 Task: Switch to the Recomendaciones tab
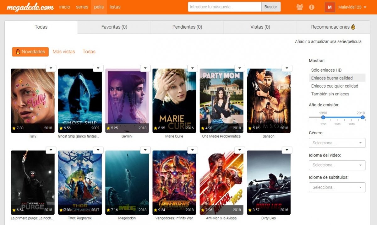click(333, 27)
